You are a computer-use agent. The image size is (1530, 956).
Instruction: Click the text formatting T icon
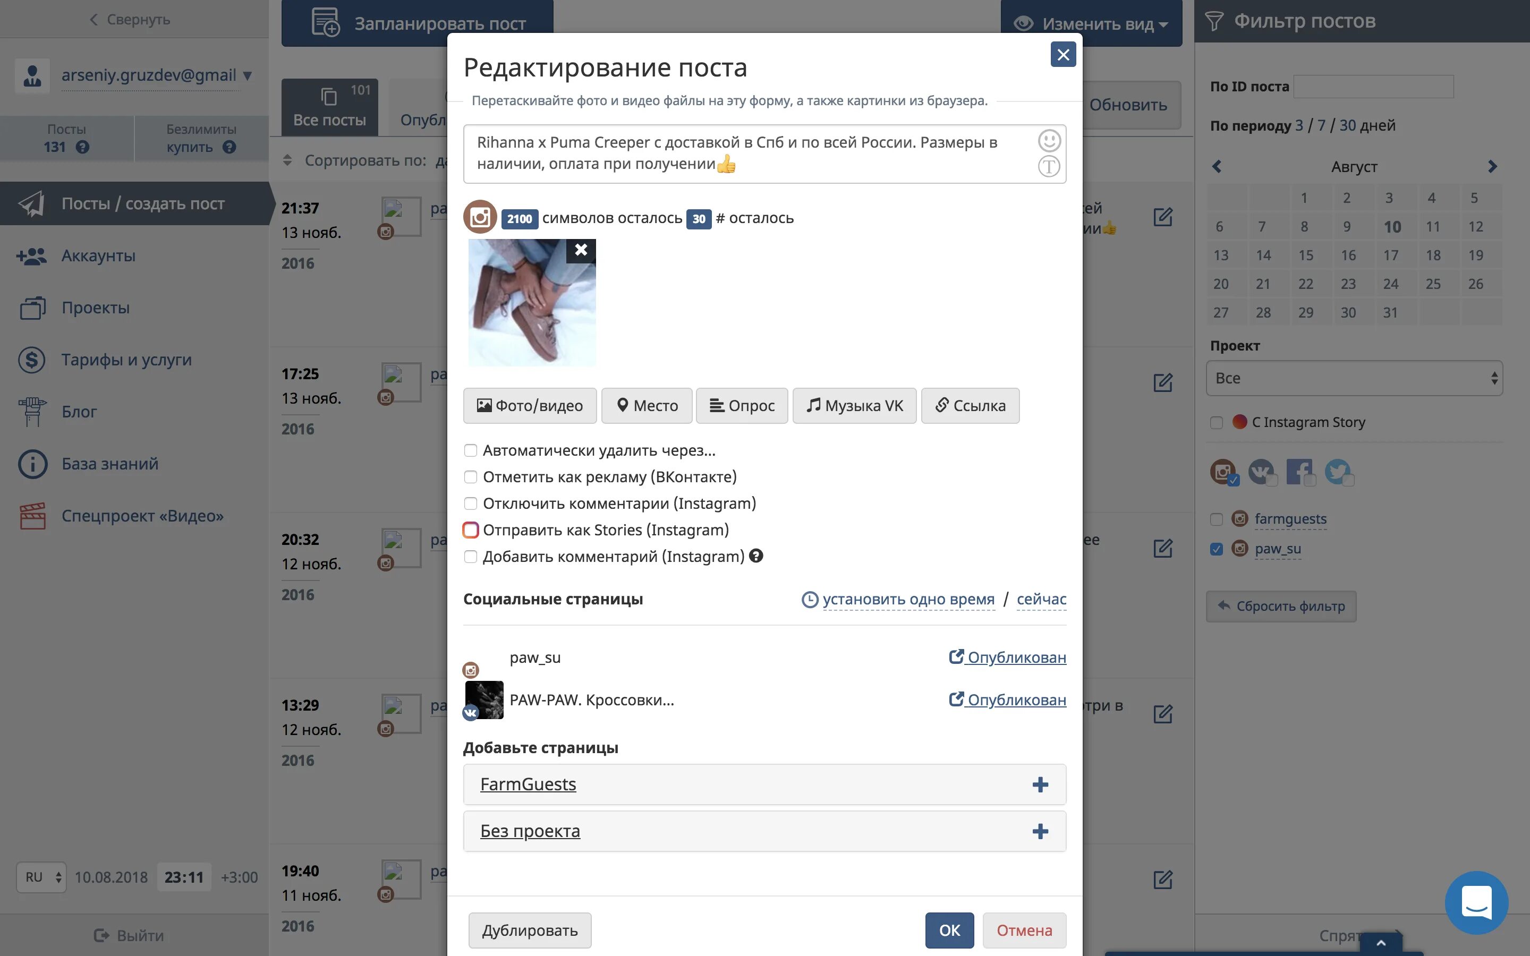(1049, 167)
